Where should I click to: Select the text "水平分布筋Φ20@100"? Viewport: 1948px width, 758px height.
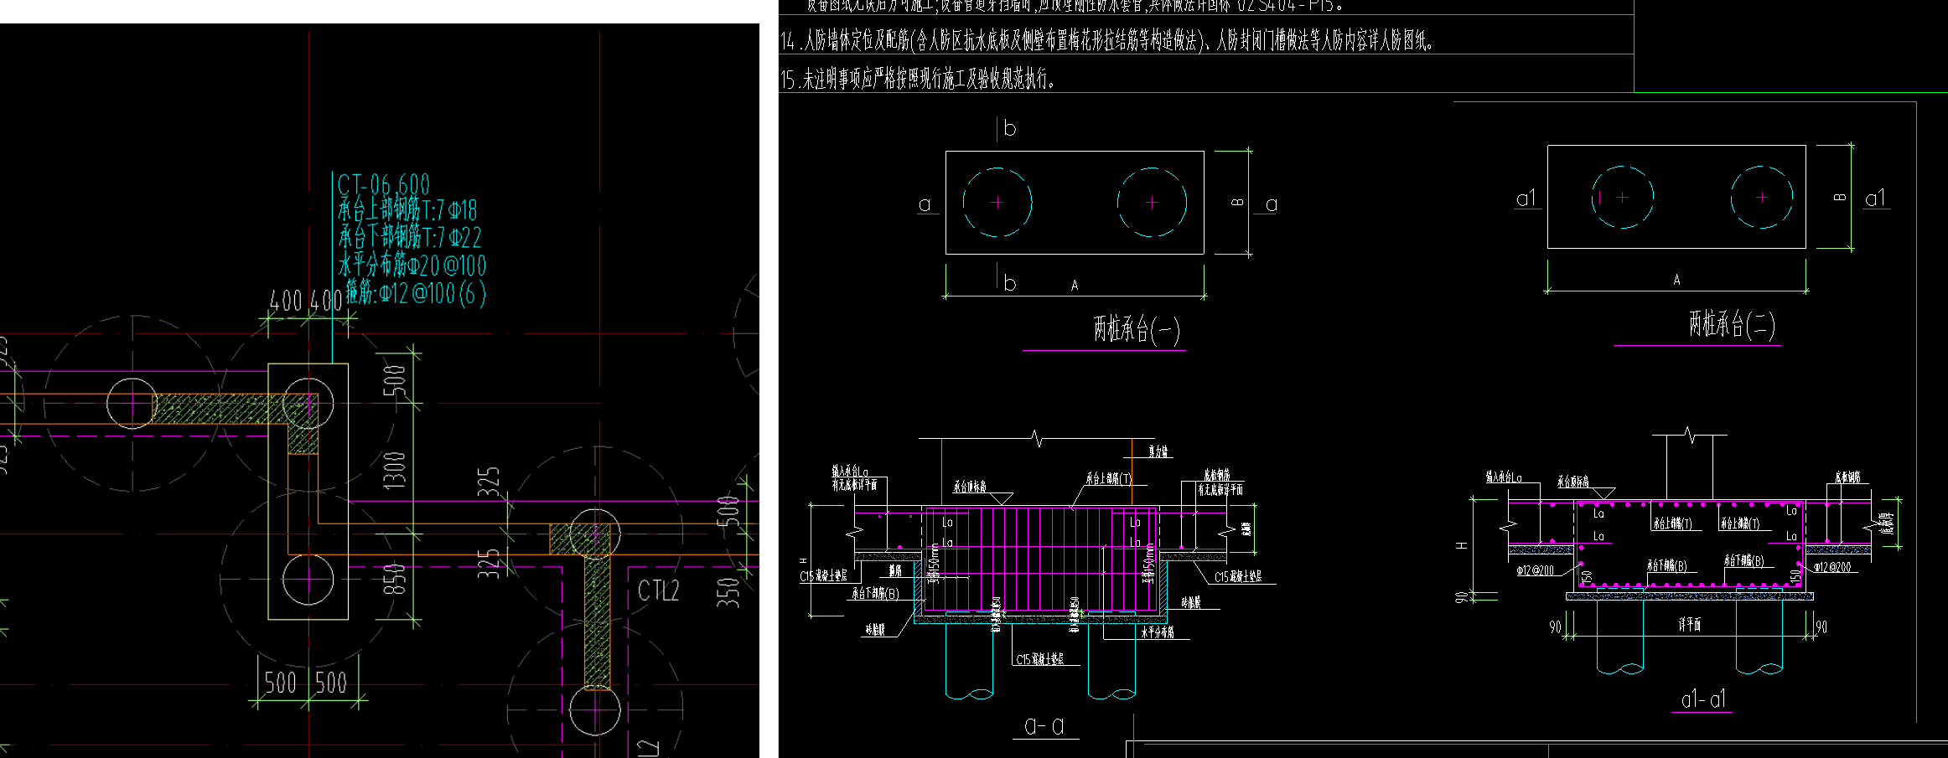(x=412, y=266)
